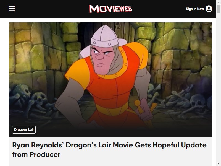Click the skull on the image's right side
221x166 pixels.
[x=198, y=100]
